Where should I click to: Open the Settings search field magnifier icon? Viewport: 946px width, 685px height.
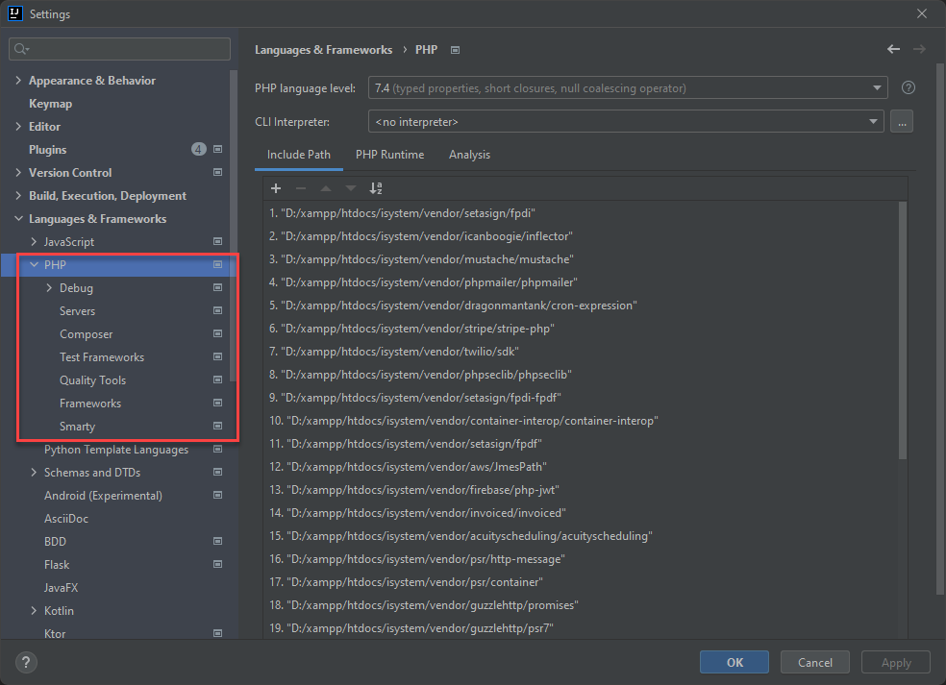pyautogui.click(x=20, y=48)
